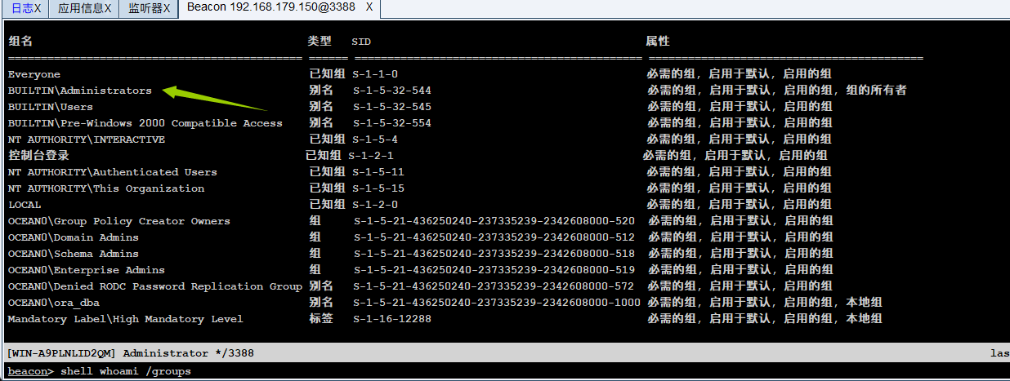Viewport: 1010px width, 381px height.
Task: Select NT AUTHORITY\This Organization entry
Action: pyautogui.click(x=106, y=188)
